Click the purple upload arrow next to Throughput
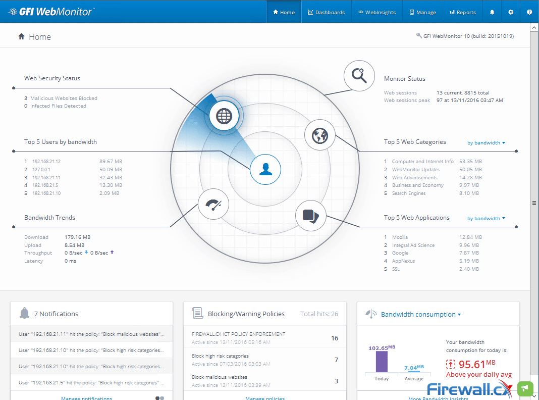This screenshot has height=400, width=539. pyautogui.click(x=112, y=252)
